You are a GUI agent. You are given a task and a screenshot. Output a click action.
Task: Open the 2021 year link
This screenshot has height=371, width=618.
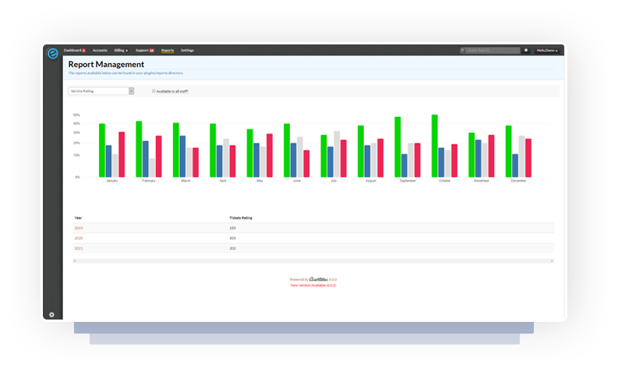[79, 249]
